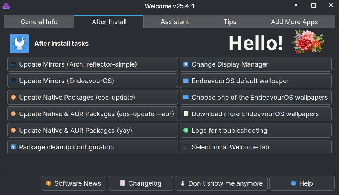The height and width of the screenshot is (195, 339).
Task: Click the EndeavourOS logo in title bar
Action: [x=6, y=6]
